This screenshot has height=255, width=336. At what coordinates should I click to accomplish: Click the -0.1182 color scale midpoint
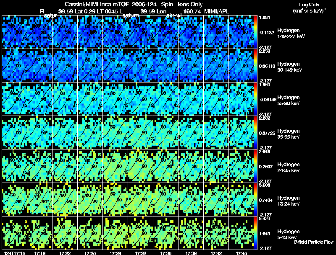click(x=267, y=33)
